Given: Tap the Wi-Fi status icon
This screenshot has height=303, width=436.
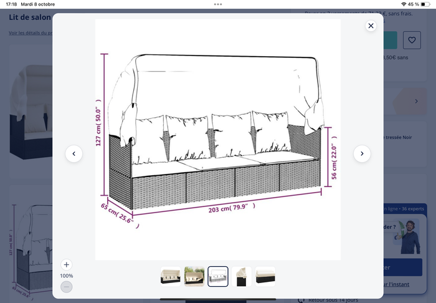Looking at the screenshot, I should 403,4.
